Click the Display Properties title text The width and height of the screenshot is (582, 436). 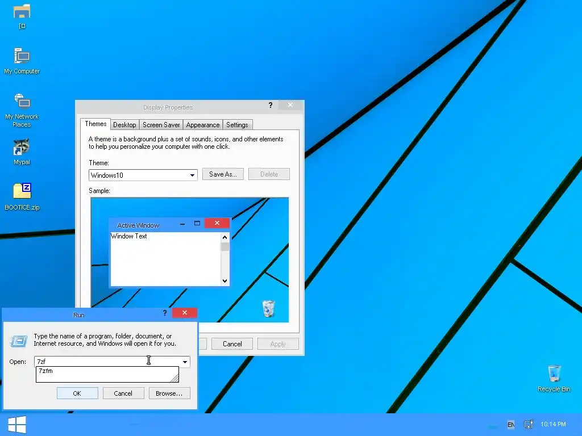point(168,107)
